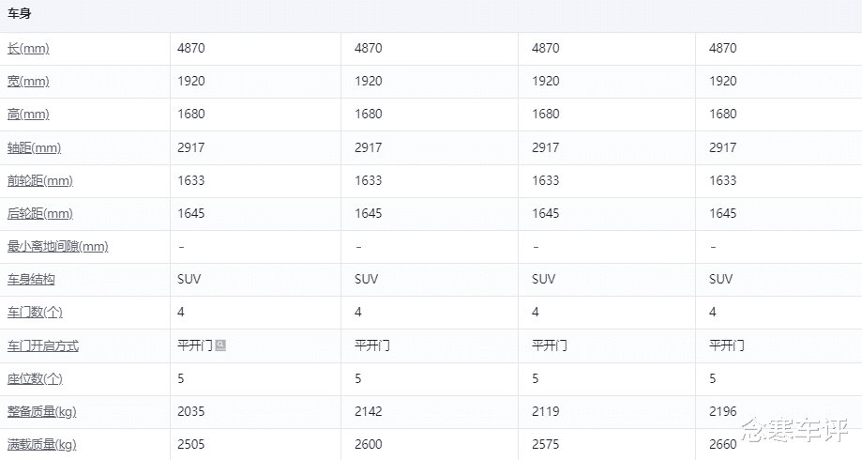Open the 长(mm) parameter link
Viewport: 862px width, 460px height.
click(28, 49)
